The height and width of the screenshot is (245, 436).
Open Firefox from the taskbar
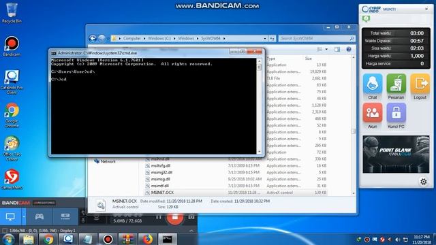[x=148, y=239]
